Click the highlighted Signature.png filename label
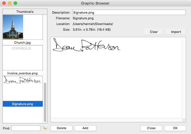 coord(23,104)
